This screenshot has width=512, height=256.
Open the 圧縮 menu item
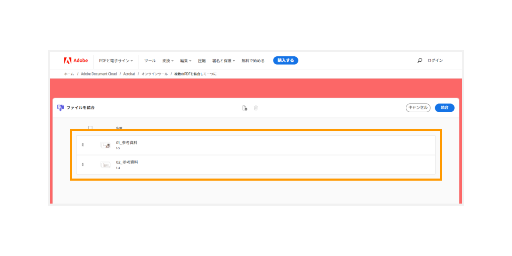(x=202, y=61)
